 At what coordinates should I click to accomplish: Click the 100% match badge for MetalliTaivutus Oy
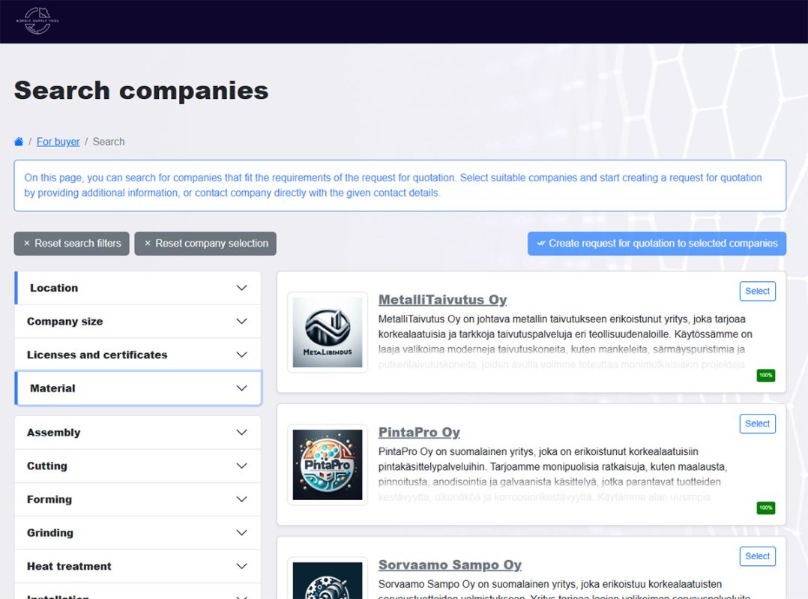coord(766,376)
